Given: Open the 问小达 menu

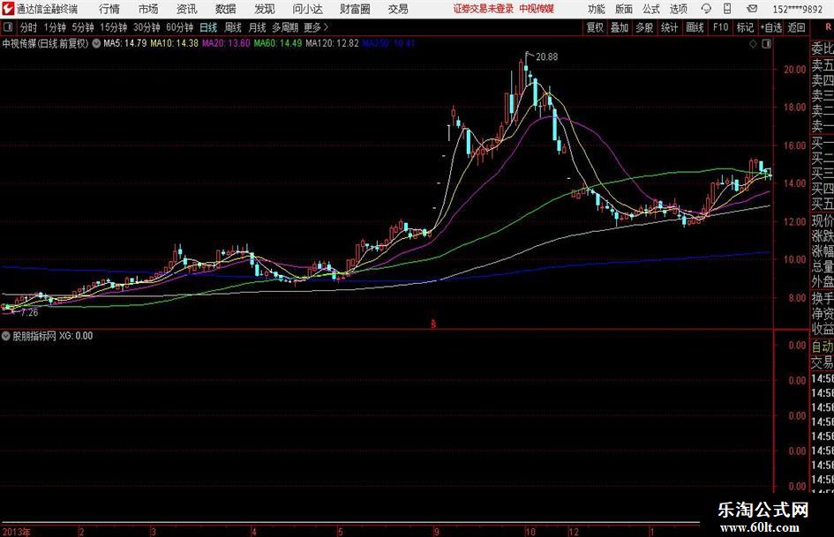Looking at the screenshot, I should tap(307, 9).
